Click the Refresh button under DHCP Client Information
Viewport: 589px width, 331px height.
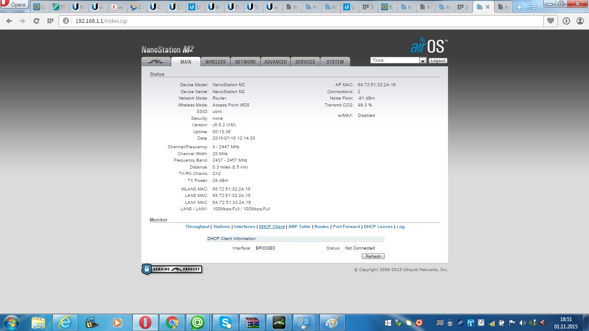(373, 256)
